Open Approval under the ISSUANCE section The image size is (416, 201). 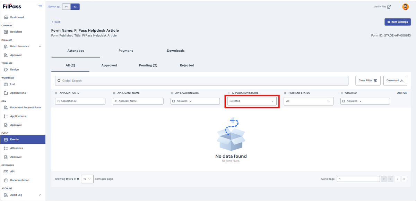click(16, 55)
